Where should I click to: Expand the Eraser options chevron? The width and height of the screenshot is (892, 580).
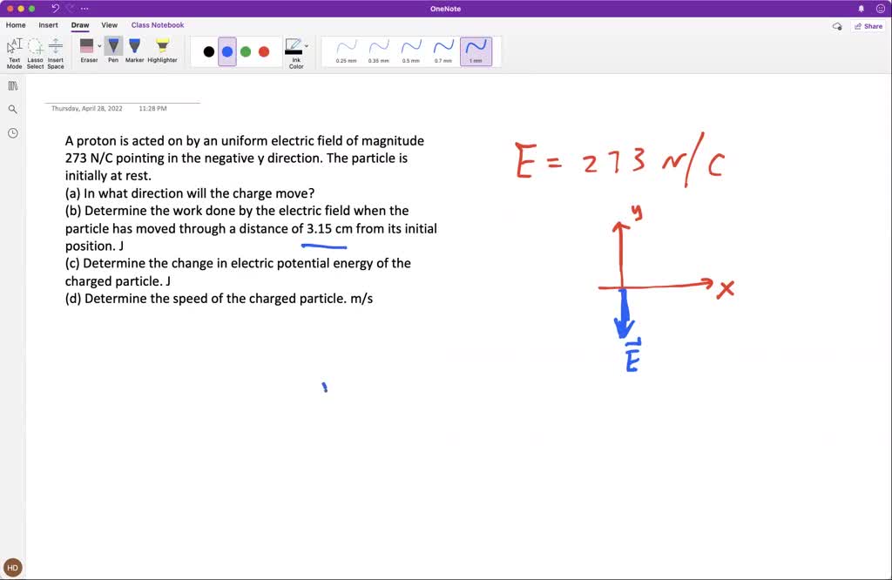tap(99, 46)
